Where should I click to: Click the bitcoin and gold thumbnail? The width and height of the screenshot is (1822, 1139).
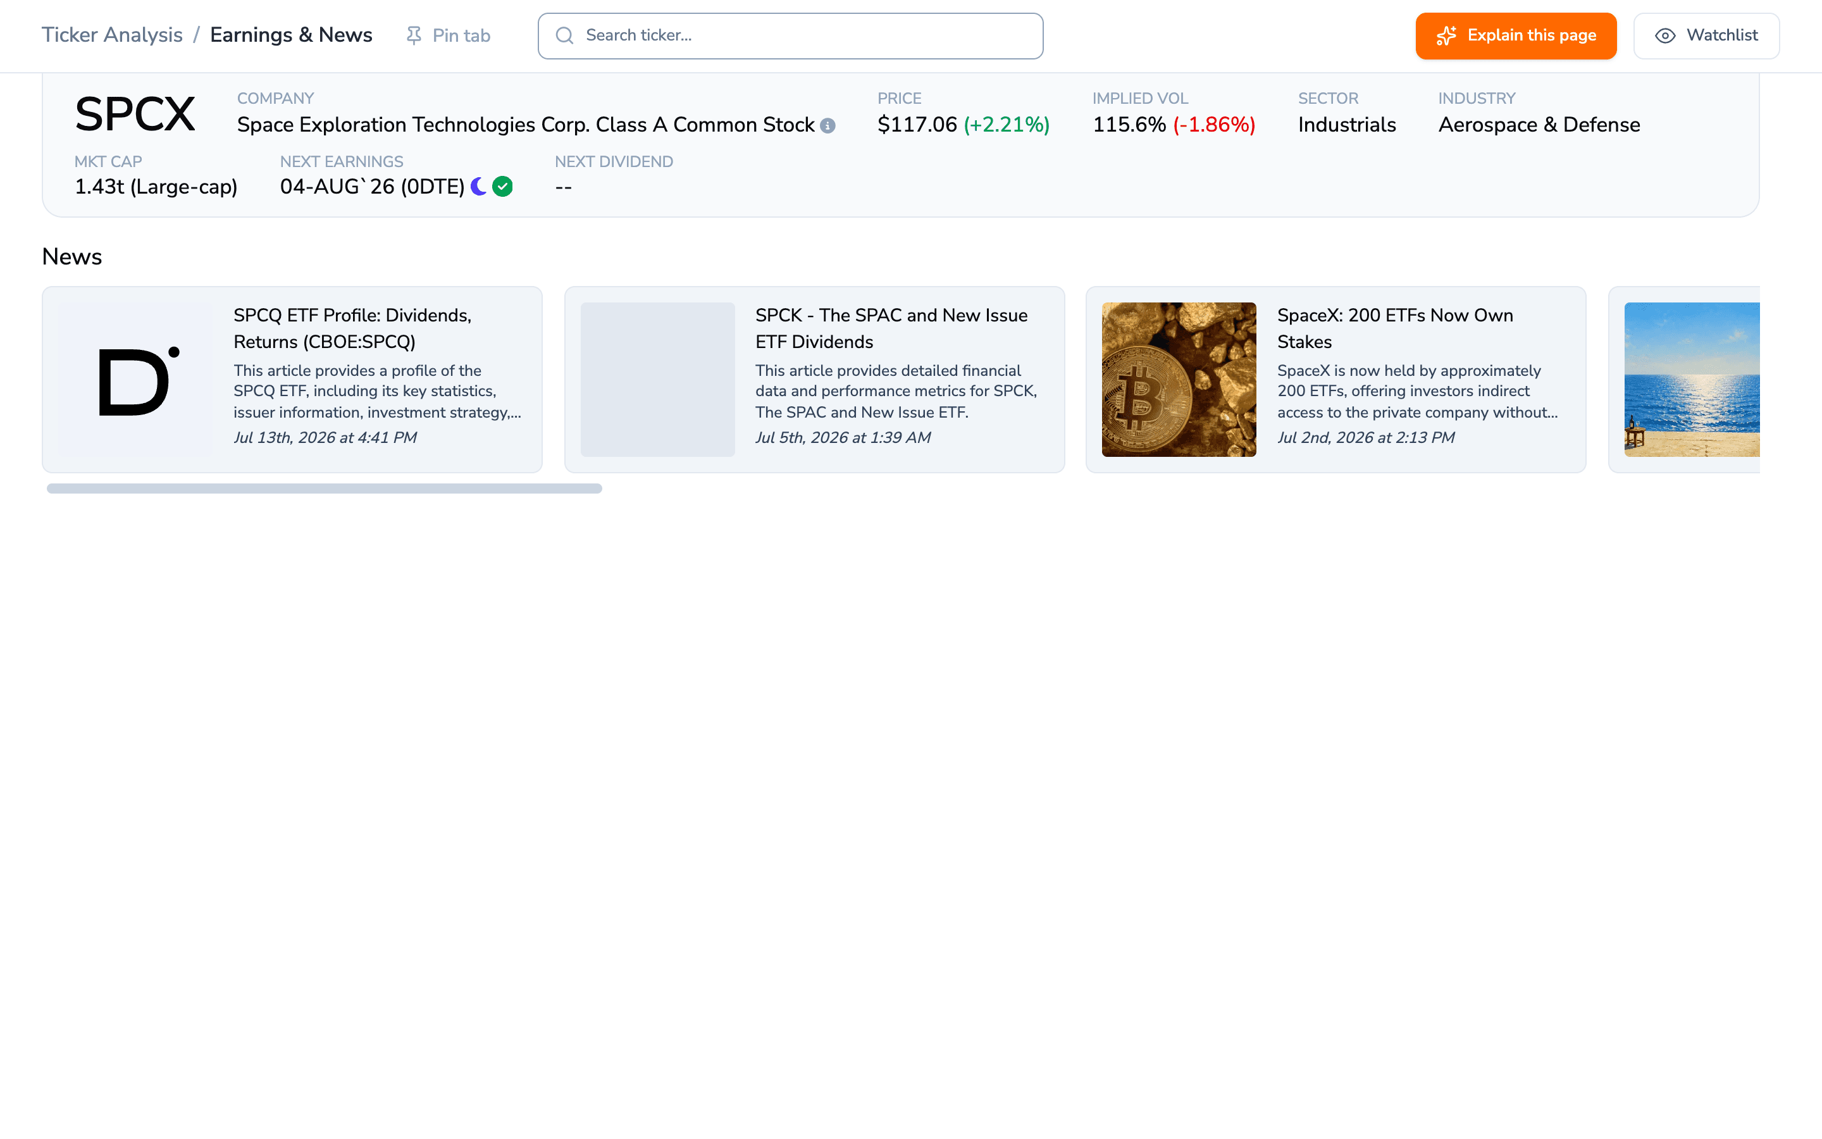coord(1179,380)
